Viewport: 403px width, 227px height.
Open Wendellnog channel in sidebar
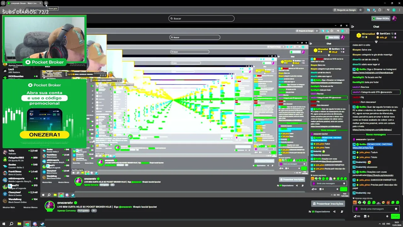point(20,201)
